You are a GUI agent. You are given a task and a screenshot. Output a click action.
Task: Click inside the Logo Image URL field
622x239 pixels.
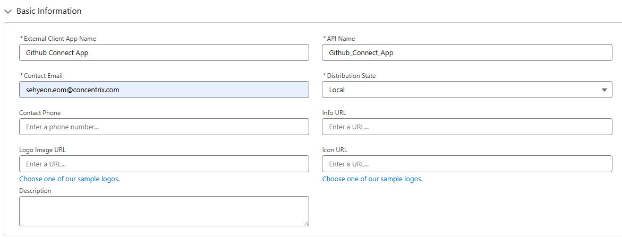[x=164, y=164]
